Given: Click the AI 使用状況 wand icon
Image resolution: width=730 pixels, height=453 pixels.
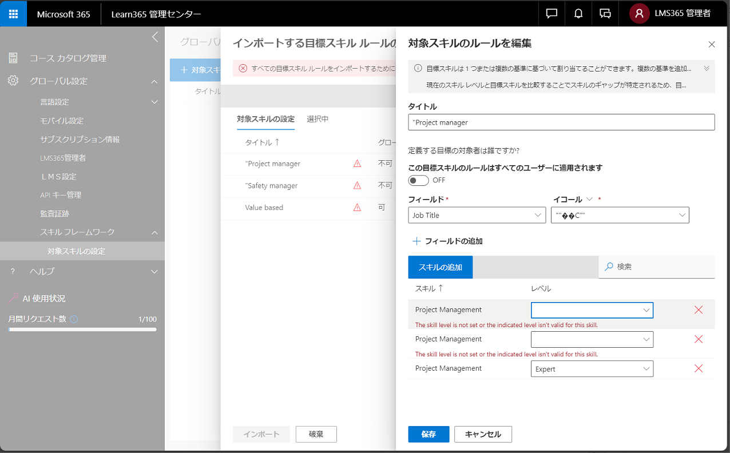Looking at the screenshot, I should pos(13,298).
